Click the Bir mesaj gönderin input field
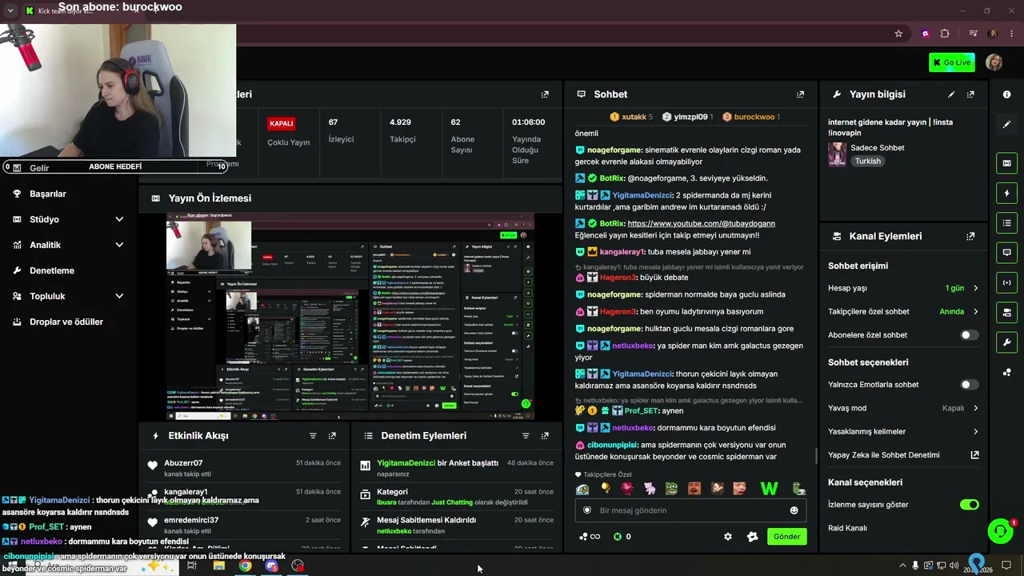Image resolution: width=1024 pixels, height=576 pixels. pos(690,510)
